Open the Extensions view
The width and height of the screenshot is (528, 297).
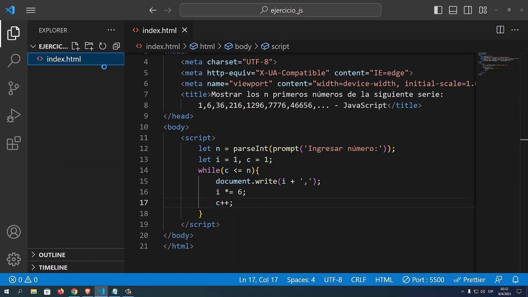[14, 143]
